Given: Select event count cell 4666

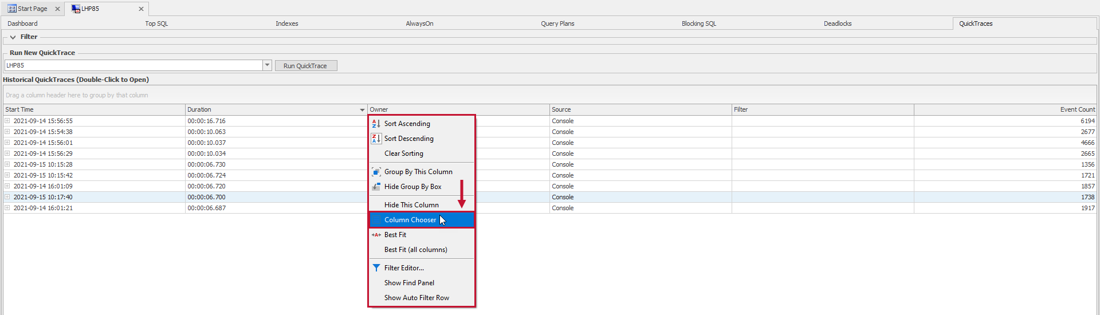Looking at the screenshot, I should point(1005,143).
